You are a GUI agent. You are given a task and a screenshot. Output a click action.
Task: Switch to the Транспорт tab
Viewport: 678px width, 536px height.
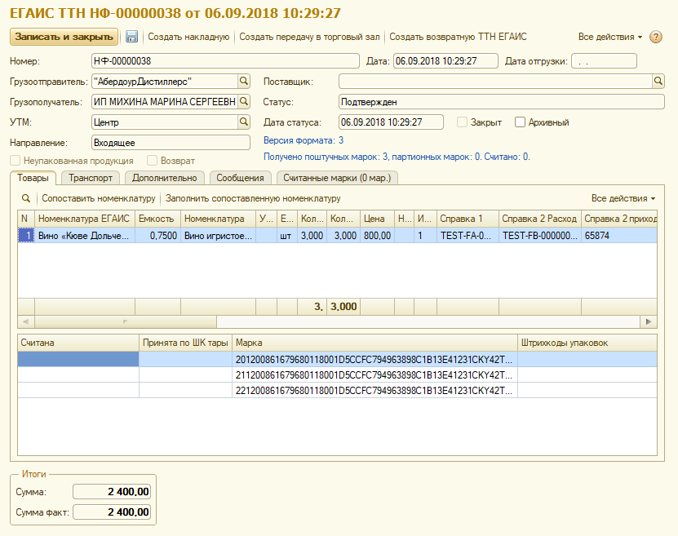(x=91, y=178)
